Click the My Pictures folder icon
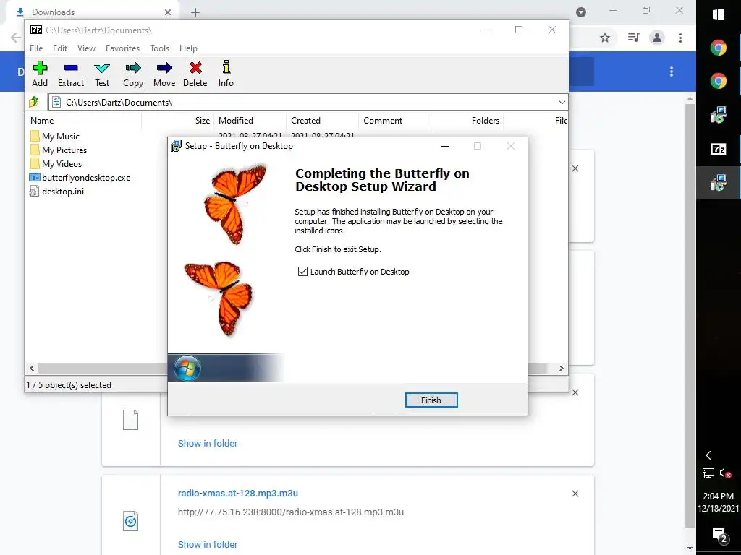Screen dimensions: 741x555 click(x=35, y=150)
